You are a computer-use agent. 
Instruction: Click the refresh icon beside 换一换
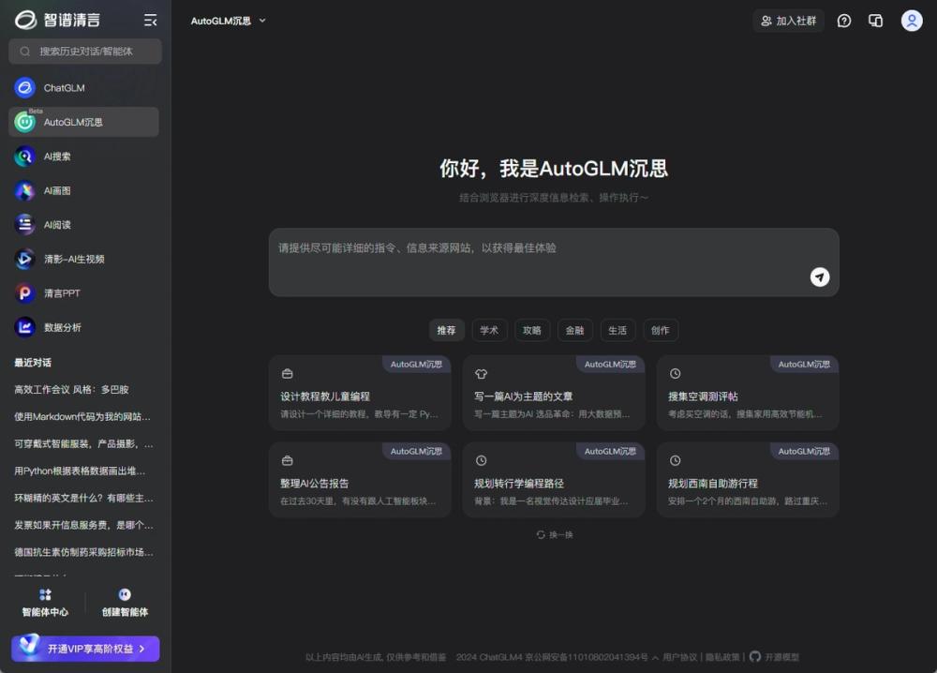pyautogui.click(x=541, y=534)
